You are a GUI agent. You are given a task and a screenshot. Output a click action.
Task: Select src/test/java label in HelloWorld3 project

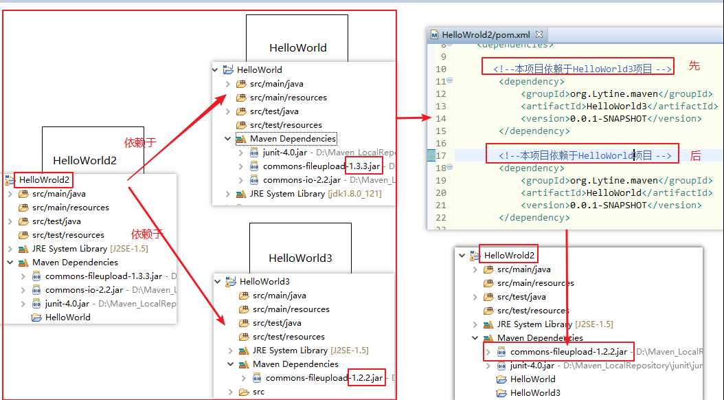click(x=277, y=323)
